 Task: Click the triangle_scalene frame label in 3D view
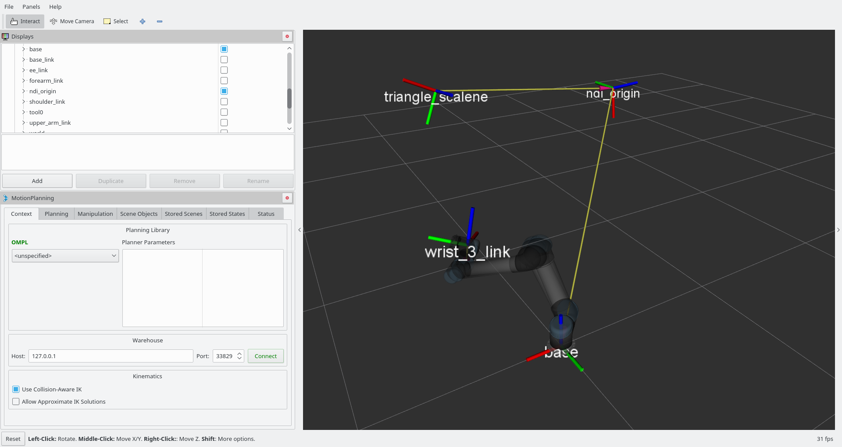pos(436,97)
